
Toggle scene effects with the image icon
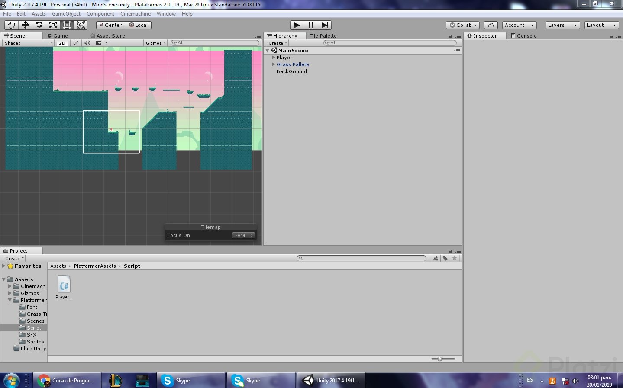[99, 43]
